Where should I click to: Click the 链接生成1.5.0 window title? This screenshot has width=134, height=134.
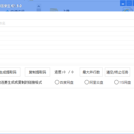(x=11, y=6)
